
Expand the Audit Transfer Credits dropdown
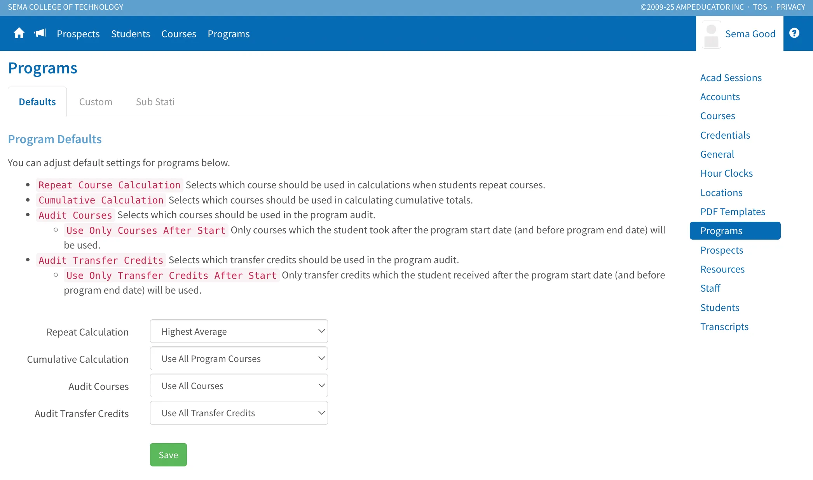[x=239, y=413]
